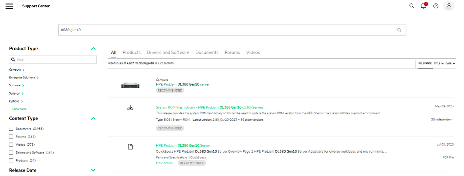Viewport: 464px width, 176px height.
Task: Switch to the Documents tab
Action: [207, 53]
